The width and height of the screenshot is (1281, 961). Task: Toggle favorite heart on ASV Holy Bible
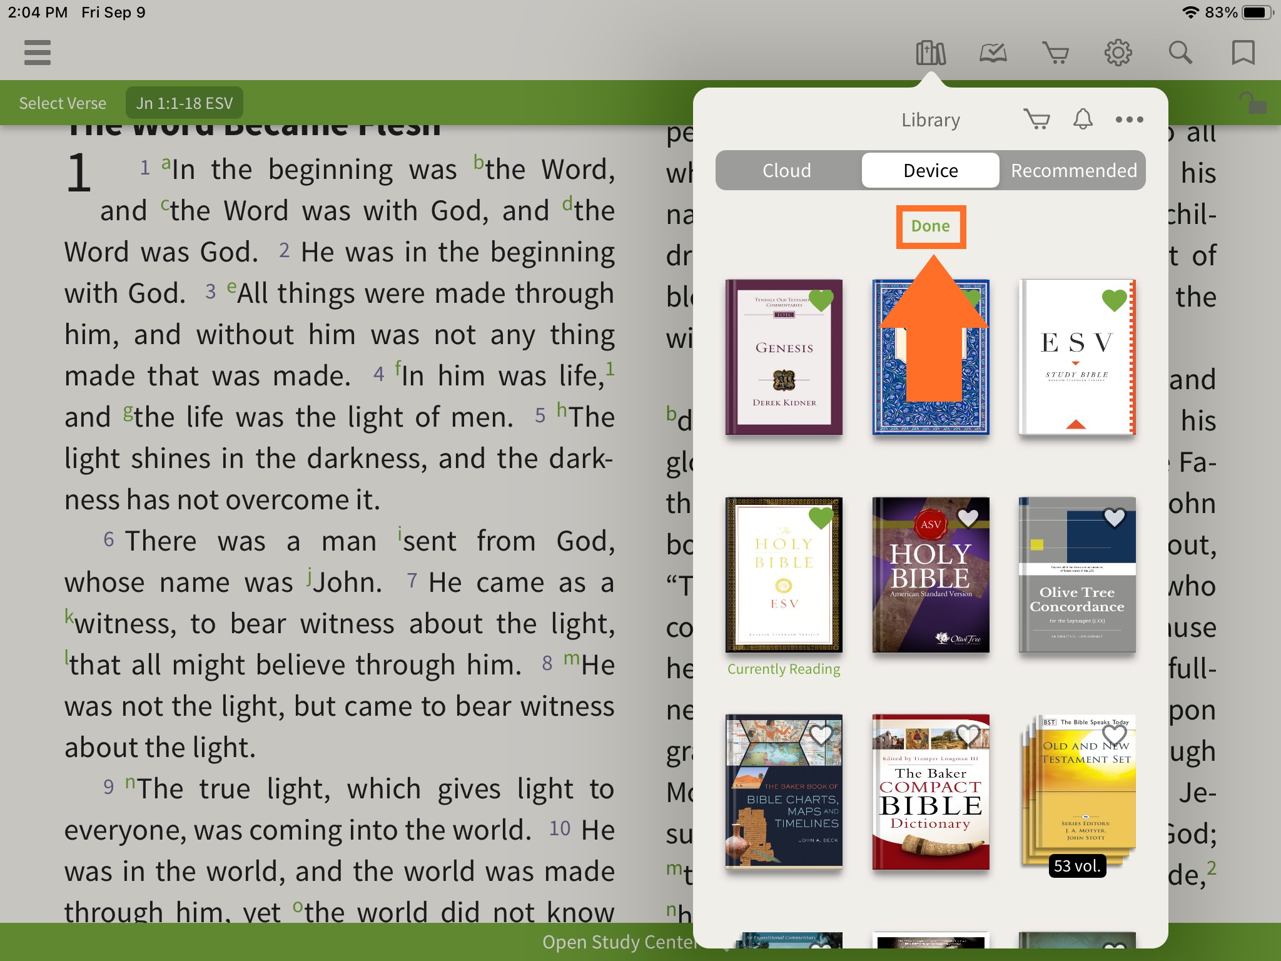tap(968, 518)
